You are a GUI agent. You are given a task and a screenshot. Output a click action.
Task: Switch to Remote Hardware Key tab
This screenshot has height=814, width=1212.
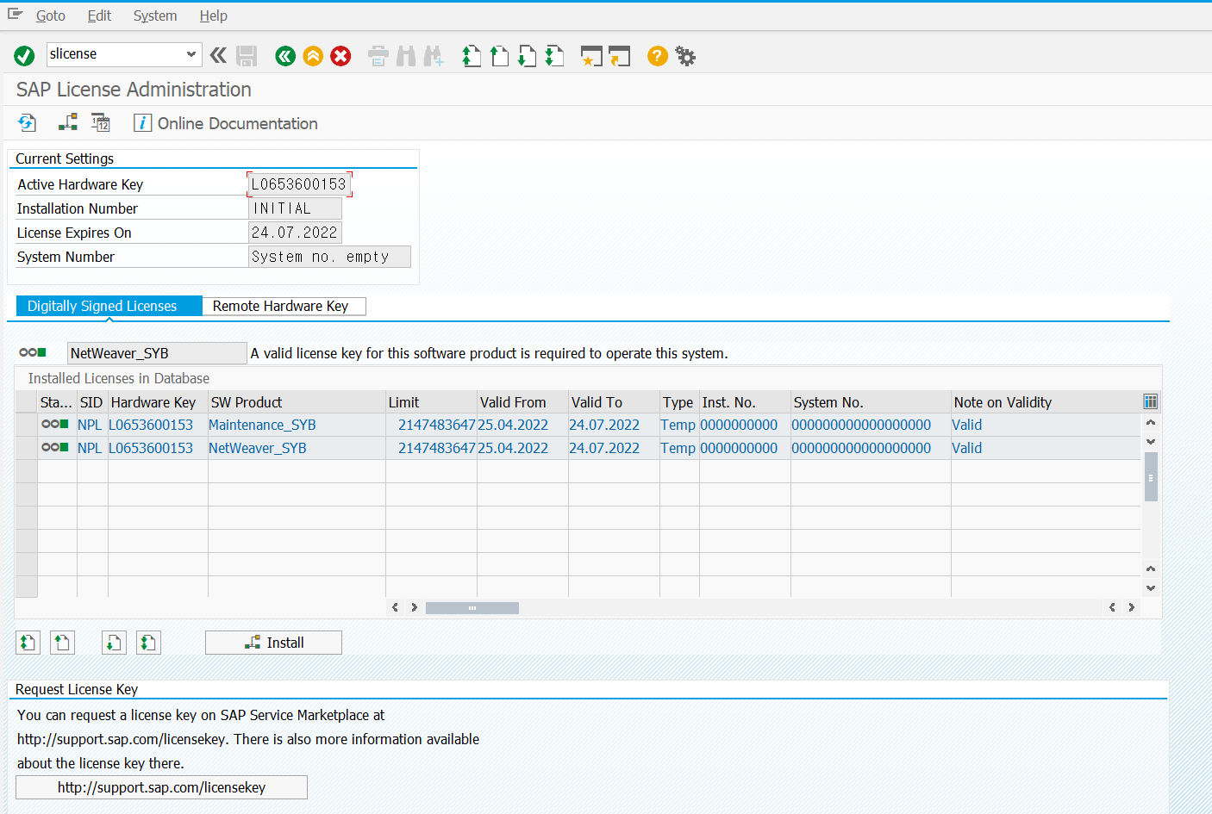[281, 306]
